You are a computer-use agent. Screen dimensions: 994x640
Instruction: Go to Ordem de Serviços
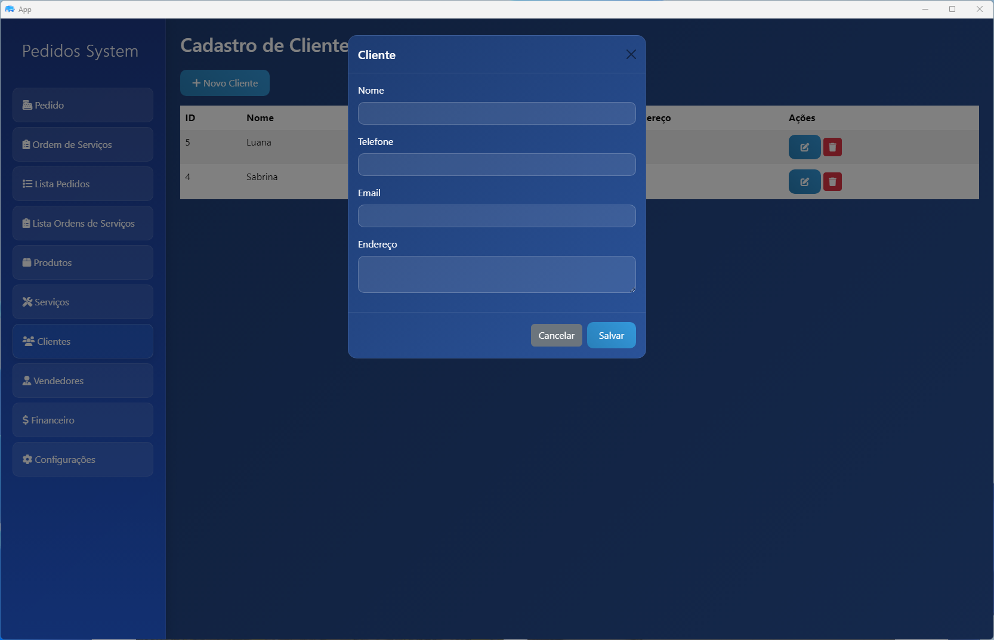(x=83, y=144)
